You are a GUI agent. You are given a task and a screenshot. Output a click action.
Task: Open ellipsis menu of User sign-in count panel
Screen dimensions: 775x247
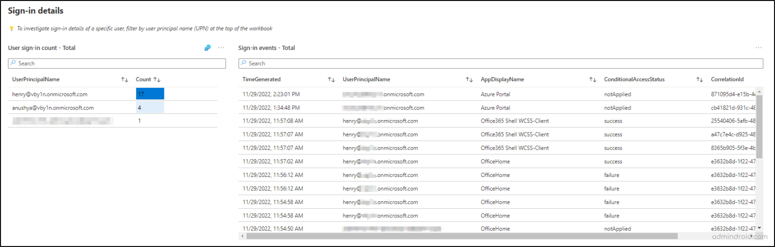click(221, 48)
